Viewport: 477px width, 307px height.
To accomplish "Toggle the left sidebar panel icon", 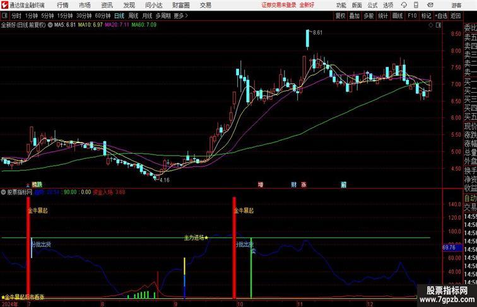I will pos(4,16).
